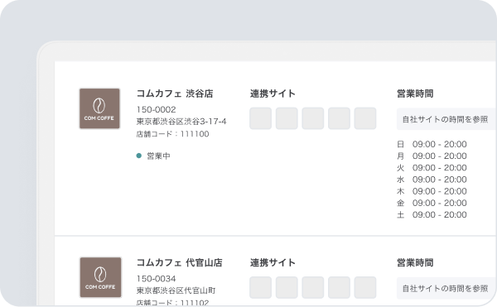The height and width of the screenshot is (307, 497).
Task: Click the 金 09:00 - 20:00 hours row
Action: point(432,203)
